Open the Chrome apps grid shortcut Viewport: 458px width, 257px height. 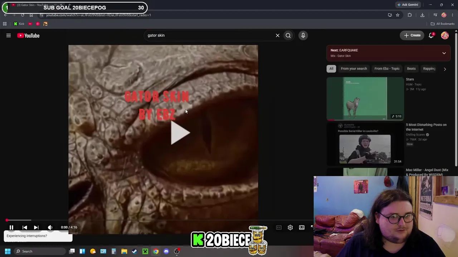(x=5, y=24)
